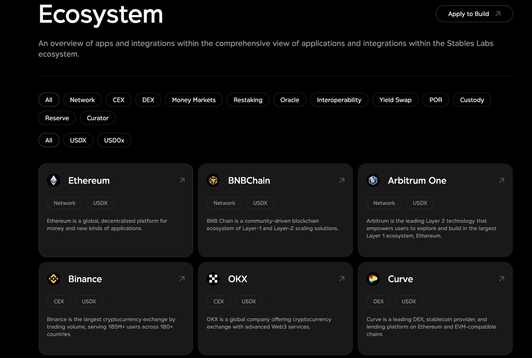Image resolution: width=532 pixels, height=358 pixels.
Task: Click USDX tag on OKX card
Action: 249,301
